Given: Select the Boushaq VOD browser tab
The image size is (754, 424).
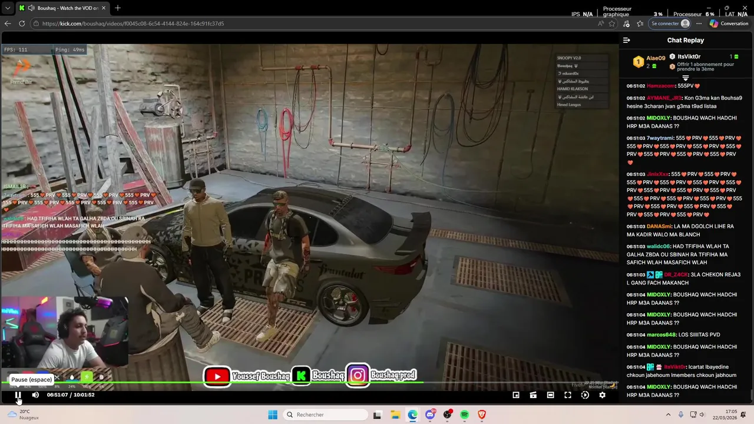Looking at the screenshot, I should (62, 8).
